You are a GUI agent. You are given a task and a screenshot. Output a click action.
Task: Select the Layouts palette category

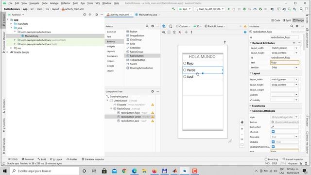111,51
